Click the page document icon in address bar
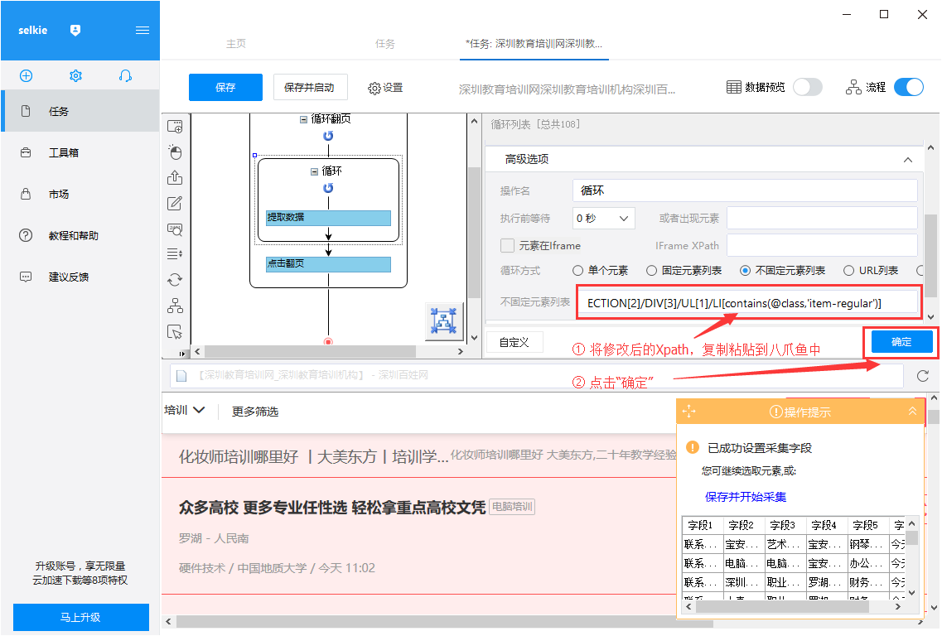Image resolution: width=942 pixels, height=636 pixels. 181,376
